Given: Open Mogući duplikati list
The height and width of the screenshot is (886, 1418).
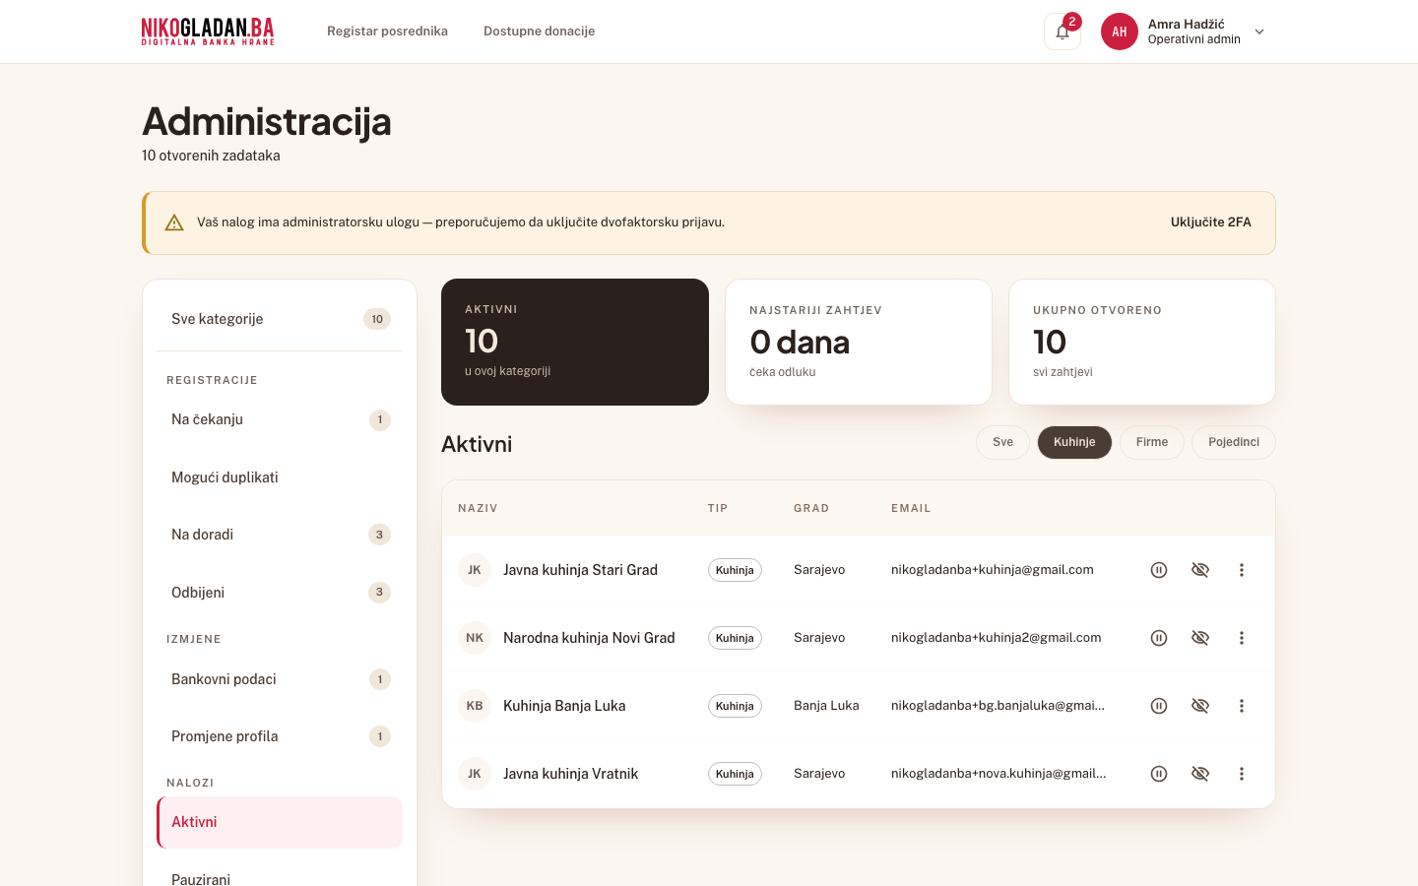Looking at the screenshot, I should [x=280, y=477].
